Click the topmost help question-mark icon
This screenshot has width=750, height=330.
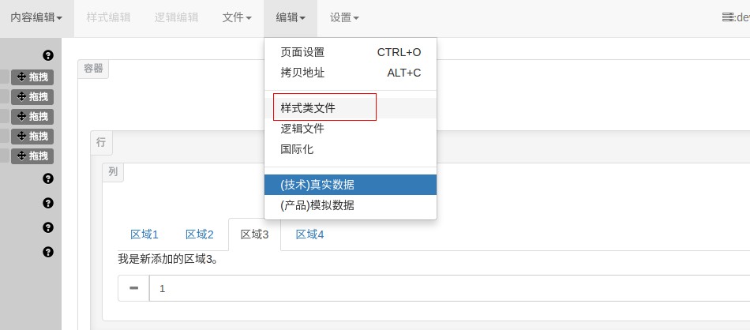[x=48, y=55]
